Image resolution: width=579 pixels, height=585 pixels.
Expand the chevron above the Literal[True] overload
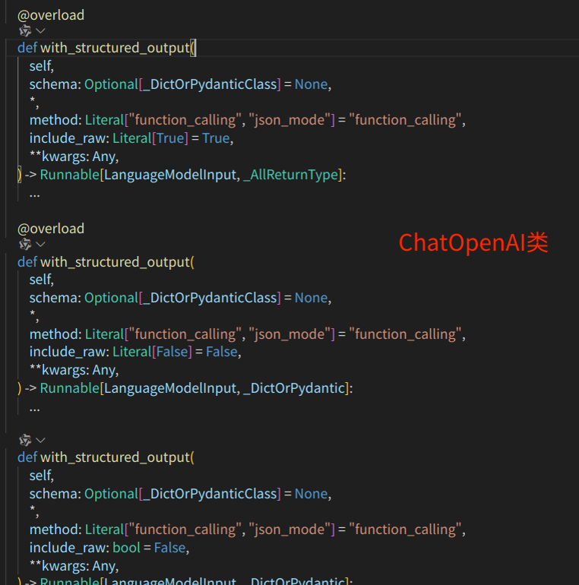pyautogui.click(x=40, y=31)
